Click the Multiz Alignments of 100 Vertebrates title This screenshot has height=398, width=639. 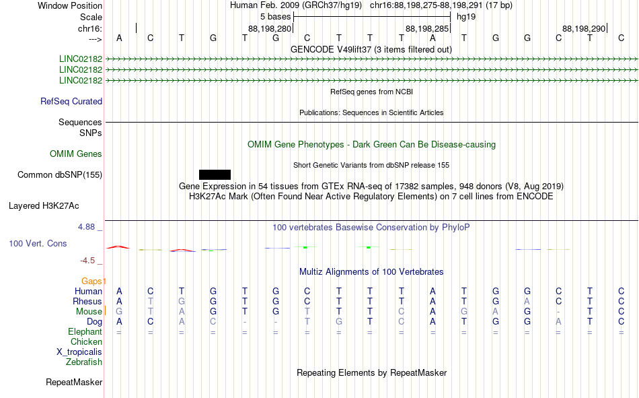tap(371, 272)
